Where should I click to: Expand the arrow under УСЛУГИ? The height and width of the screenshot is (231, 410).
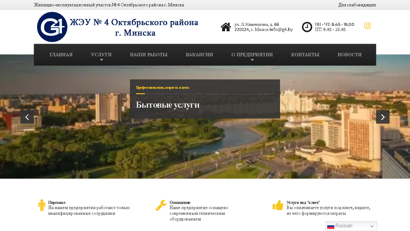[x=101, y=60]
